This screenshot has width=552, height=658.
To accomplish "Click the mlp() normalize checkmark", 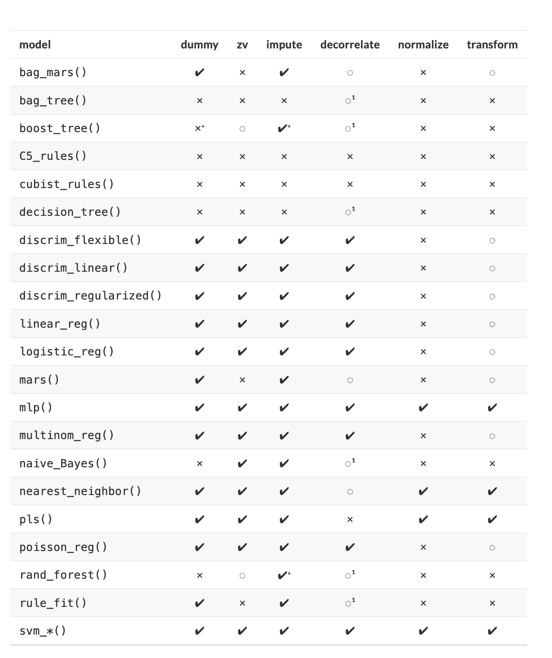I will (423, 407).
